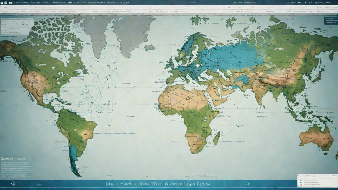Screen dimensions: 338x190
Task: Click the Australia landmass on the map
Action: [316, 137]
